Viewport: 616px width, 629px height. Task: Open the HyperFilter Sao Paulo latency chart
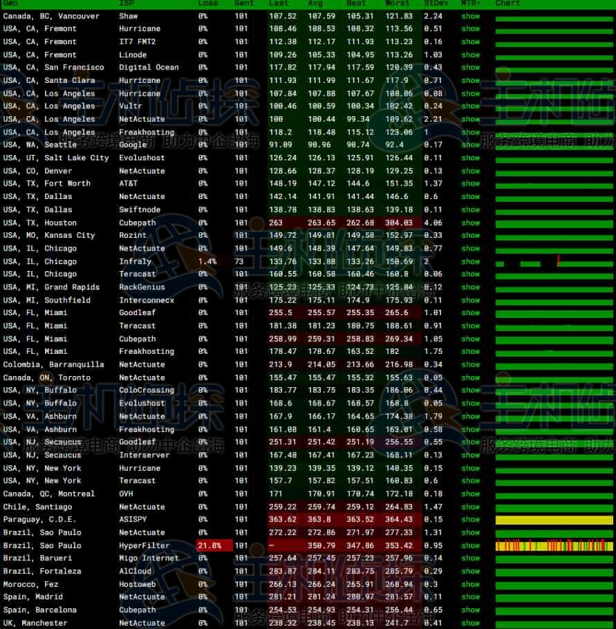[x=554, y=545]
